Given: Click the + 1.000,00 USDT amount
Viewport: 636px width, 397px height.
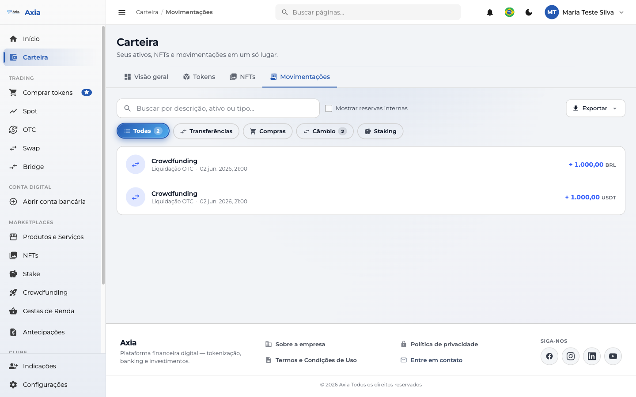Looking at the screenshot, I should tap(591, 197).
